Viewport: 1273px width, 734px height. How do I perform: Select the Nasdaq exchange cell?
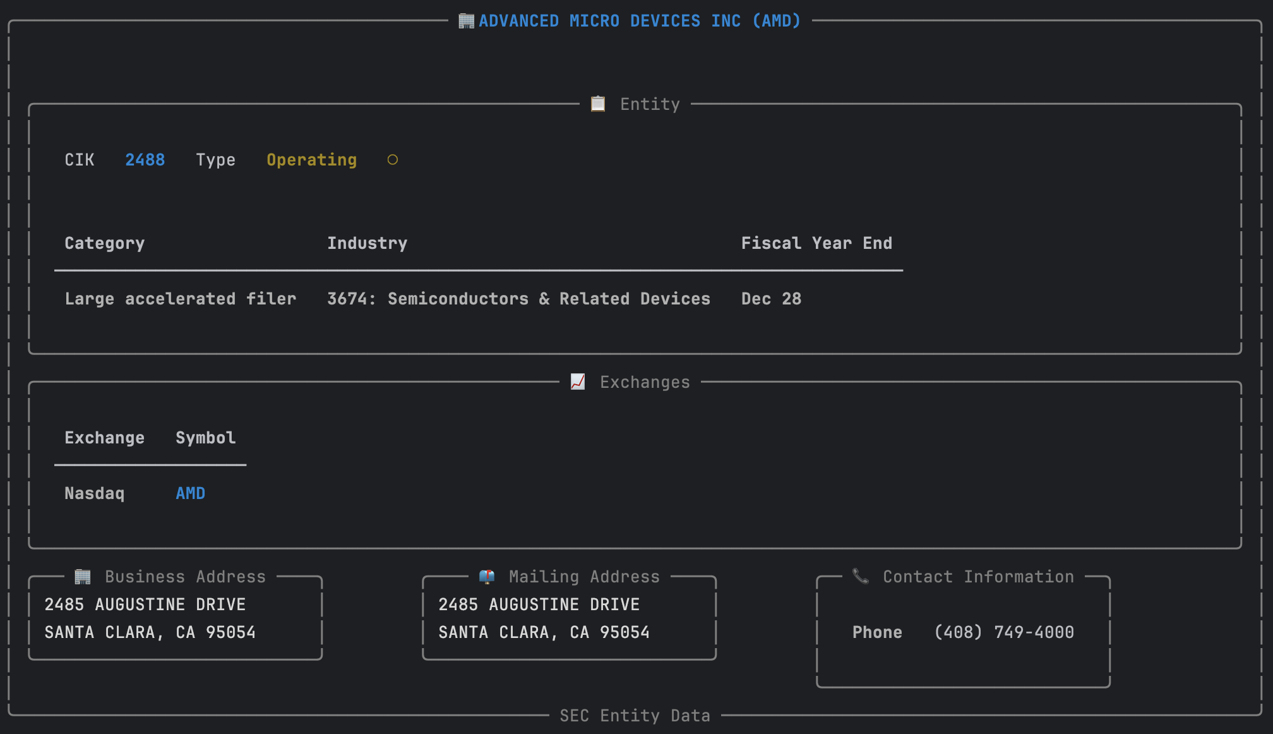pyautogui.click(x=94, y=494)
